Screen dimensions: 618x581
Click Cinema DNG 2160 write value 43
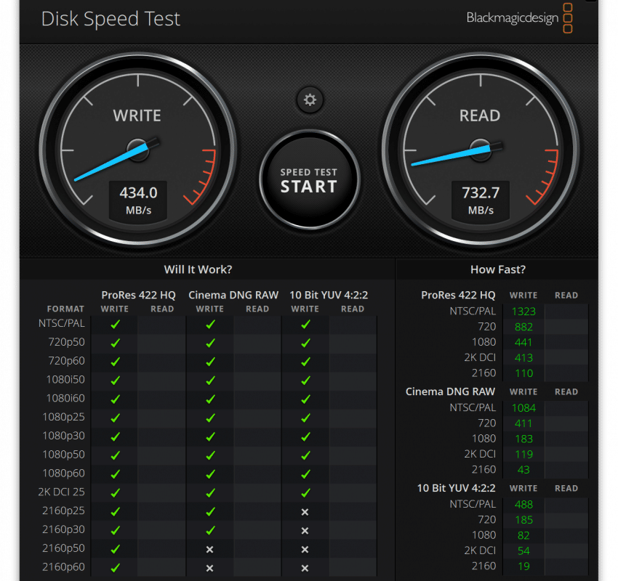click(523, 470)
